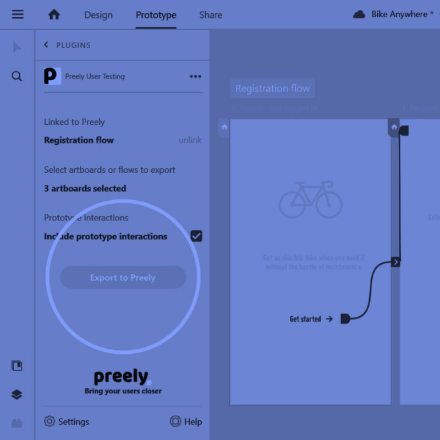Select the pointer Select tool
This screenshot has width=440, height=440.
[x=17, y=47]
